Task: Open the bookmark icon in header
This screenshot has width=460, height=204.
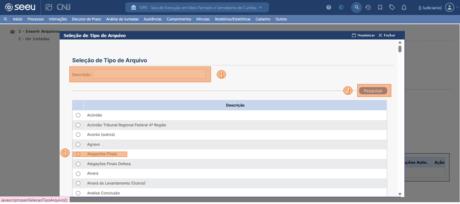Action: tap(380, 8)
